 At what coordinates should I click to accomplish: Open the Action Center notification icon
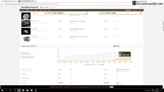click(161, 90)
